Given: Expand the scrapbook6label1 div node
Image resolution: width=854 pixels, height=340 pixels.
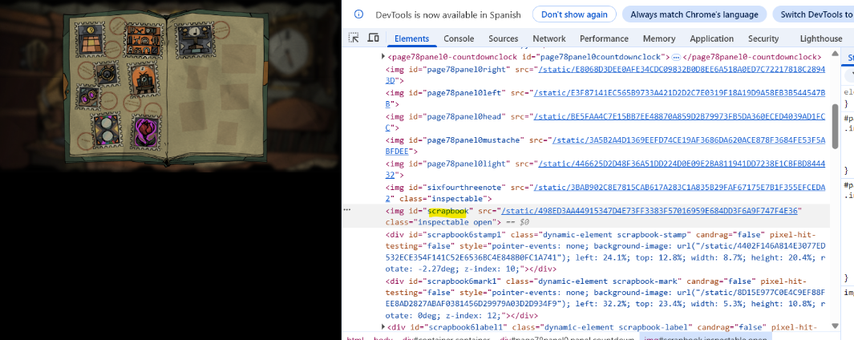Looking at the screenshot, I should 382,327.
